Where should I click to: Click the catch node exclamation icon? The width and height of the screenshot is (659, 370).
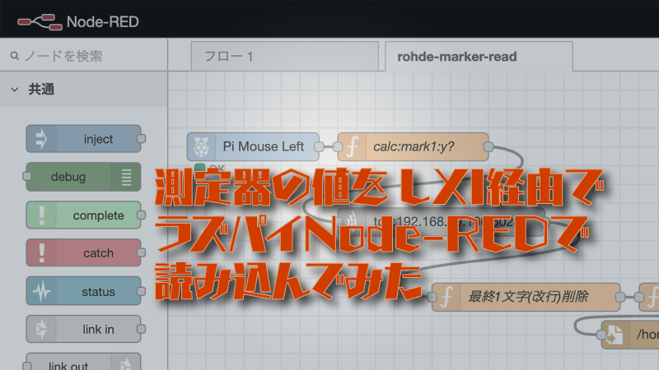pos(41,253)
